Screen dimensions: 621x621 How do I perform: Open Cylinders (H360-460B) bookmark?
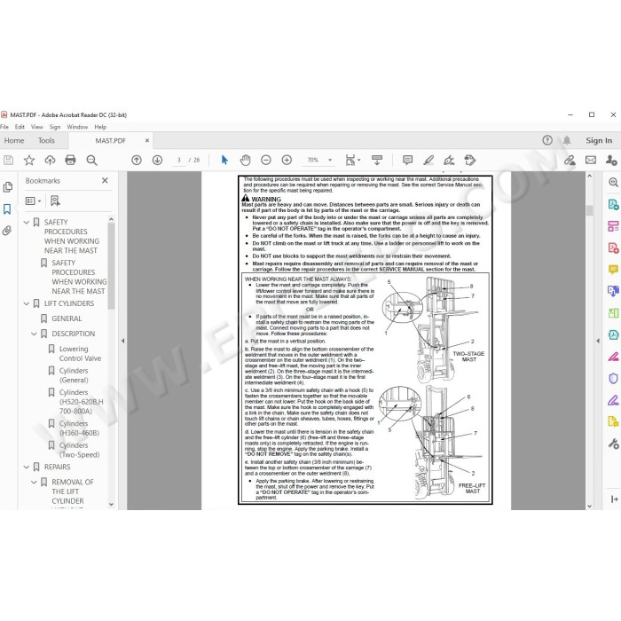pos(79,428)
